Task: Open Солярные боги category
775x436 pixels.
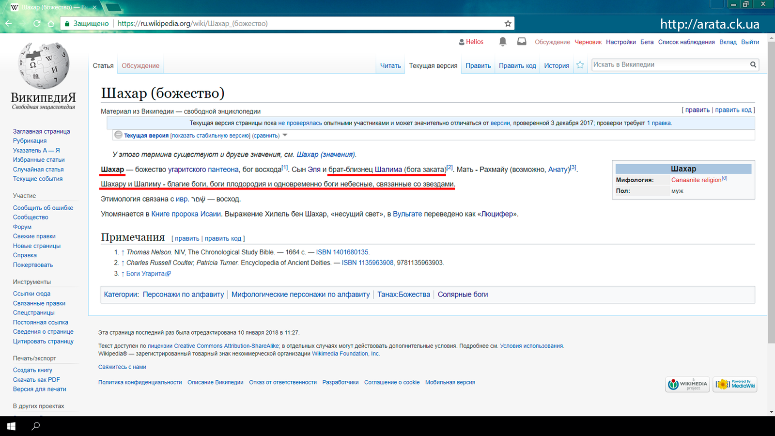Action: coord(463,295)
